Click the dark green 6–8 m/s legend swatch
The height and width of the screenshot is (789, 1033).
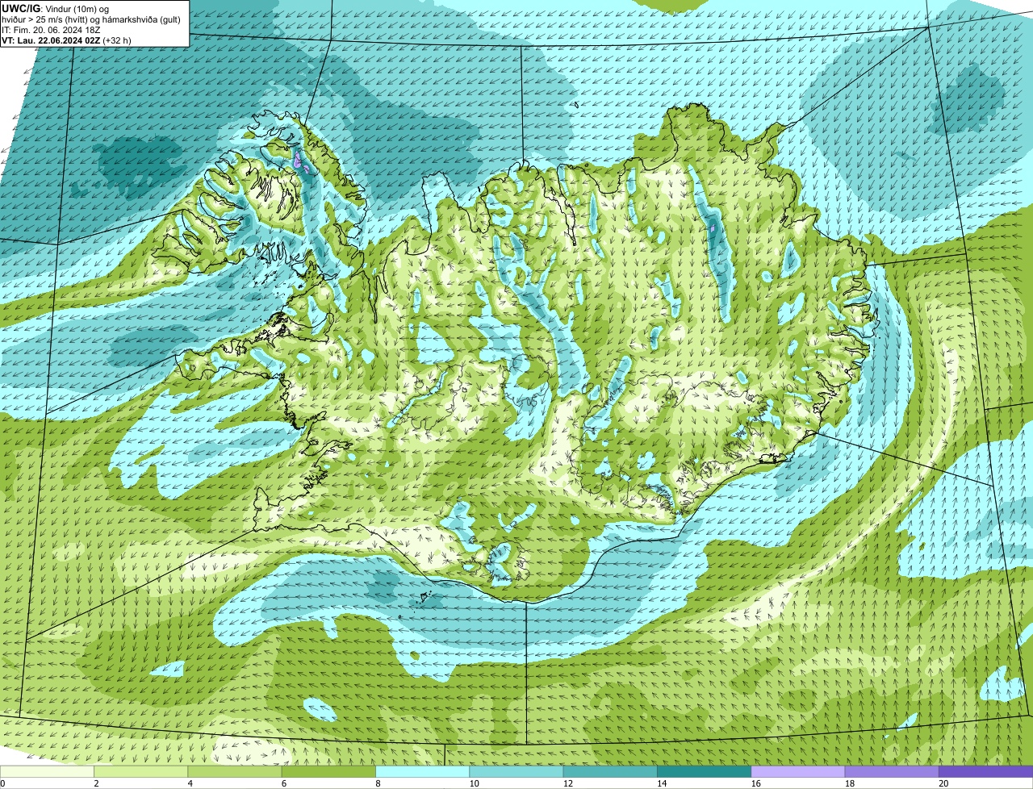point(328,771)
